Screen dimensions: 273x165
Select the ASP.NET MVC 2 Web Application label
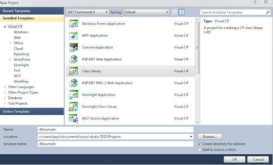coord(107,83)
